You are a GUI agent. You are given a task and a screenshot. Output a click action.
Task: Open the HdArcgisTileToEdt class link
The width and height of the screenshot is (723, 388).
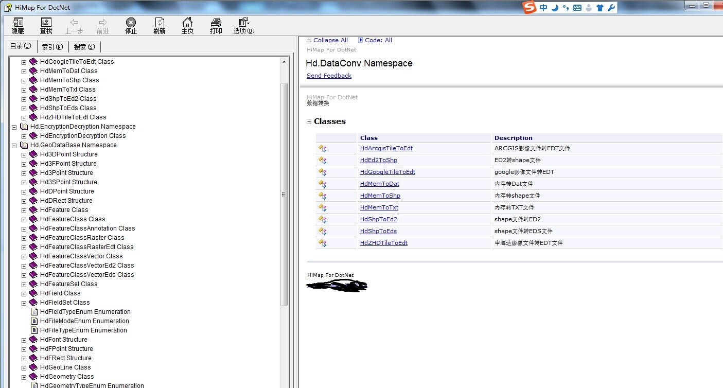(x=386, y=148)
